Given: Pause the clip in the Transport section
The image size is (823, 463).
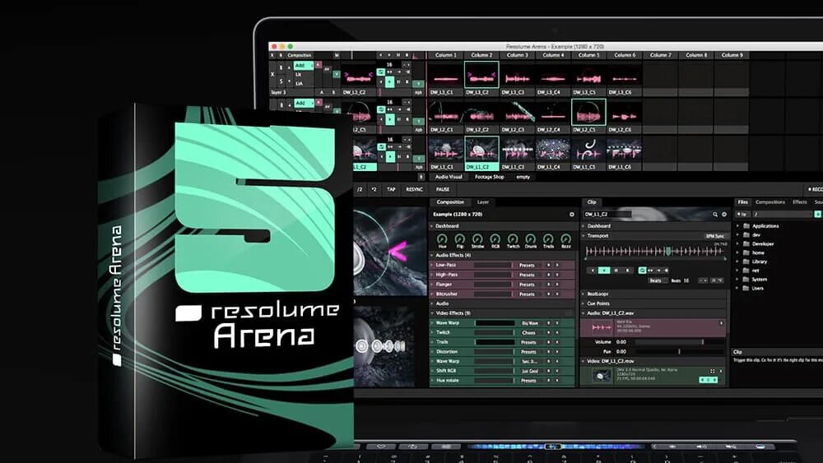Looking at the screenshot, I should (x=616, y=271).
